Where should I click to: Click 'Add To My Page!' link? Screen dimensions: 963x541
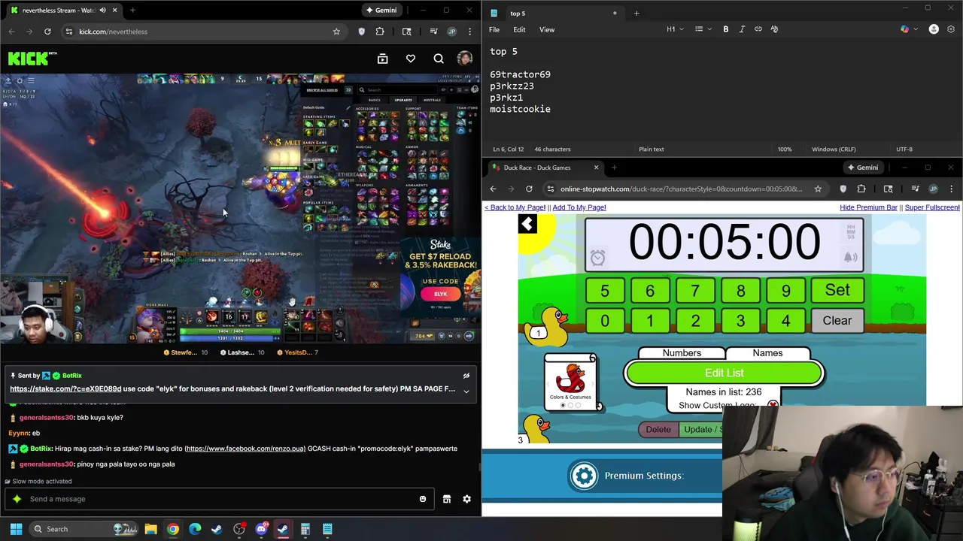[x=579, y=207]
